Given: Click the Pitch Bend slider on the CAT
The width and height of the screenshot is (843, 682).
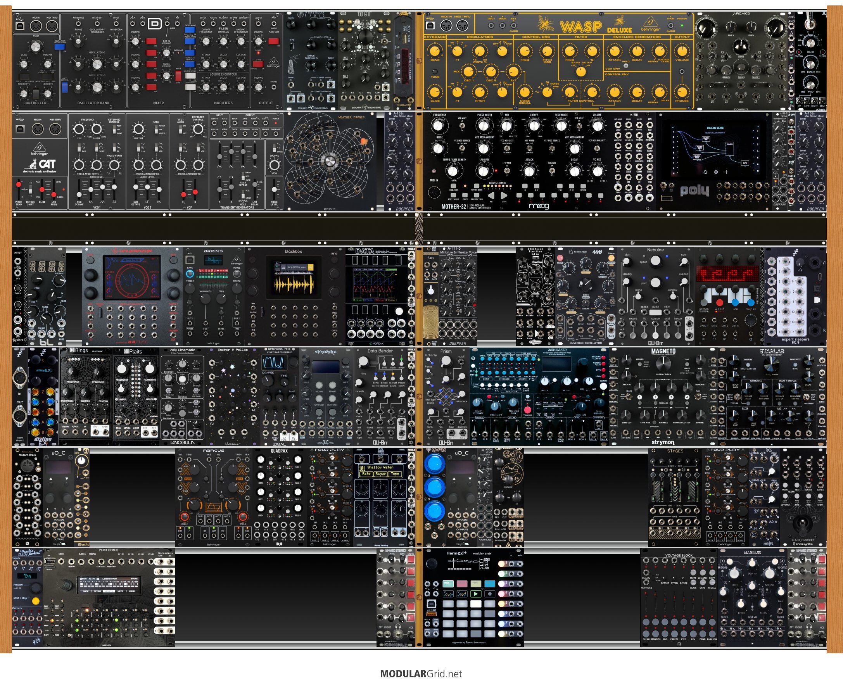Looking at the screenshot, I should pos(19,189).
